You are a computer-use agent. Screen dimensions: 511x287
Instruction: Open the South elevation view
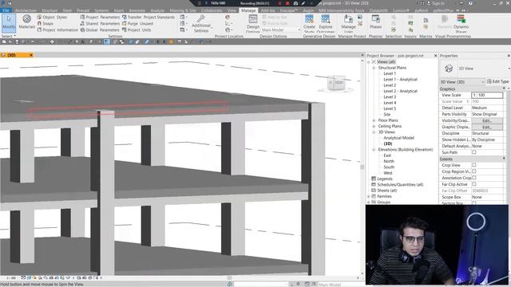tap(389, 167)
